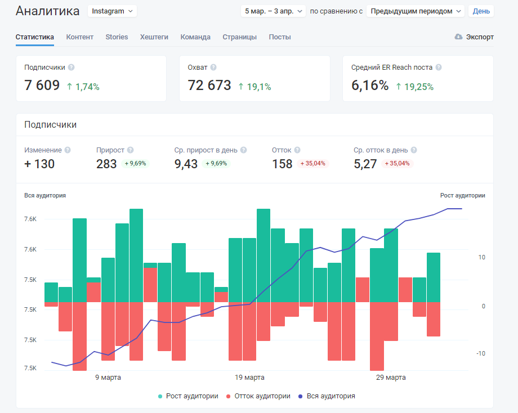This screenshot has height=413, width=518.
Task: Click help icon beside Прирост
Action: click(x=131, y=150)
